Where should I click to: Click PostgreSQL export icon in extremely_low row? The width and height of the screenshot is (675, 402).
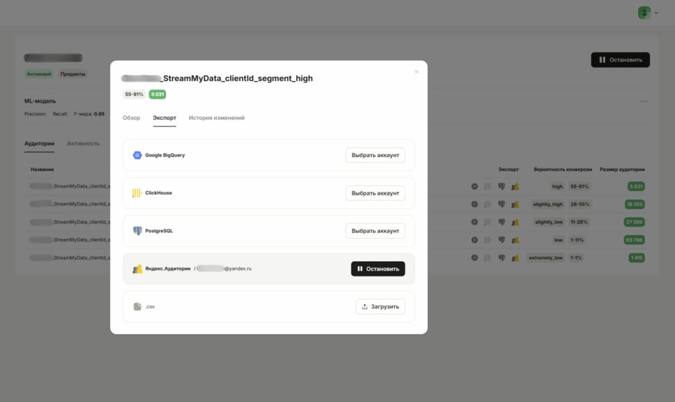point(502,258)
